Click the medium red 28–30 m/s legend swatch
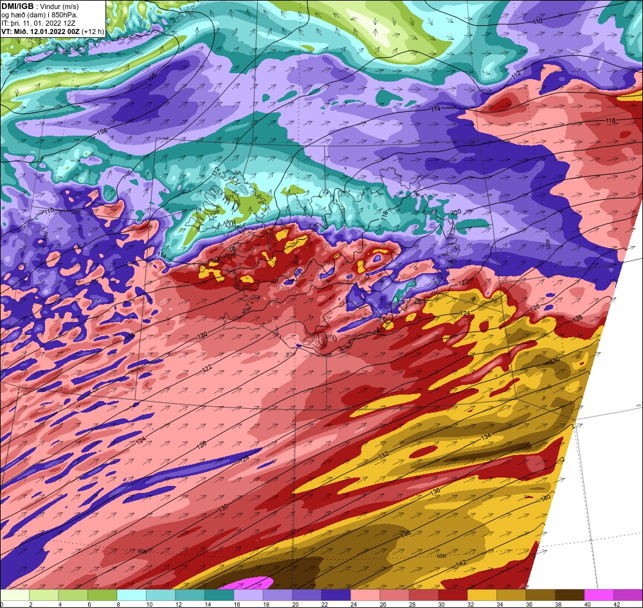Image resolution: width=643 pixels, height=608 pixels. click(423, 595)
